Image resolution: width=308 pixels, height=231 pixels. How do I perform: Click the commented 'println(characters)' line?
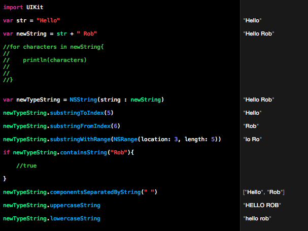click(55, 60)
